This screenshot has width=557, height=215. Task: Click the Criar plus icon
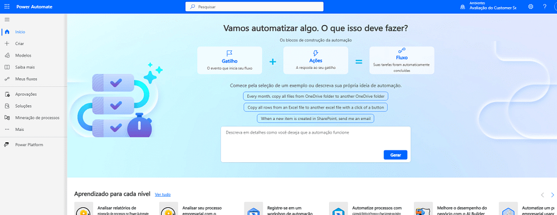7,43
